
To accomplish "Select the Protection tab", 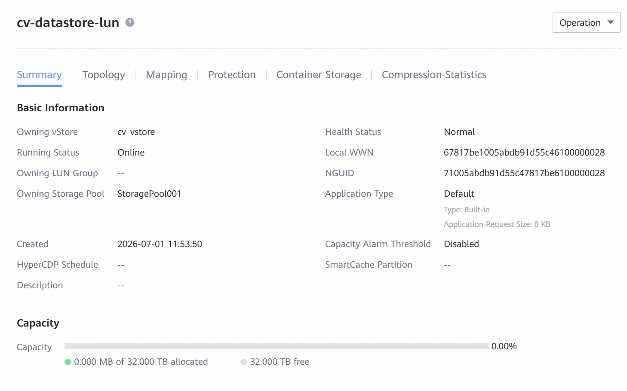I will (232, 75).
